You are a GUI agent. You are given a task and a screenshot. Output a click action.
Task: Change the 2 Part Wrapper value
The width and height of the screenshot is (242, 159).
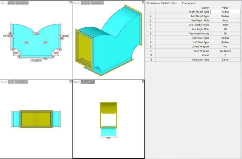click(x=225, y=46)
